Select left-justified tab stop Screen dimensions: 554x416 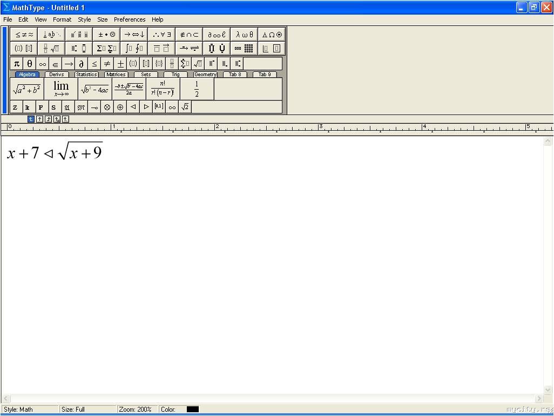point(31,119)
